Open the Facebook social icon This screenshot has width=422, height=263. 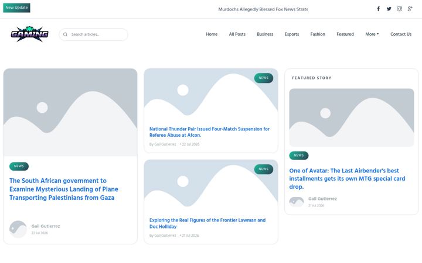click(379, 9)
